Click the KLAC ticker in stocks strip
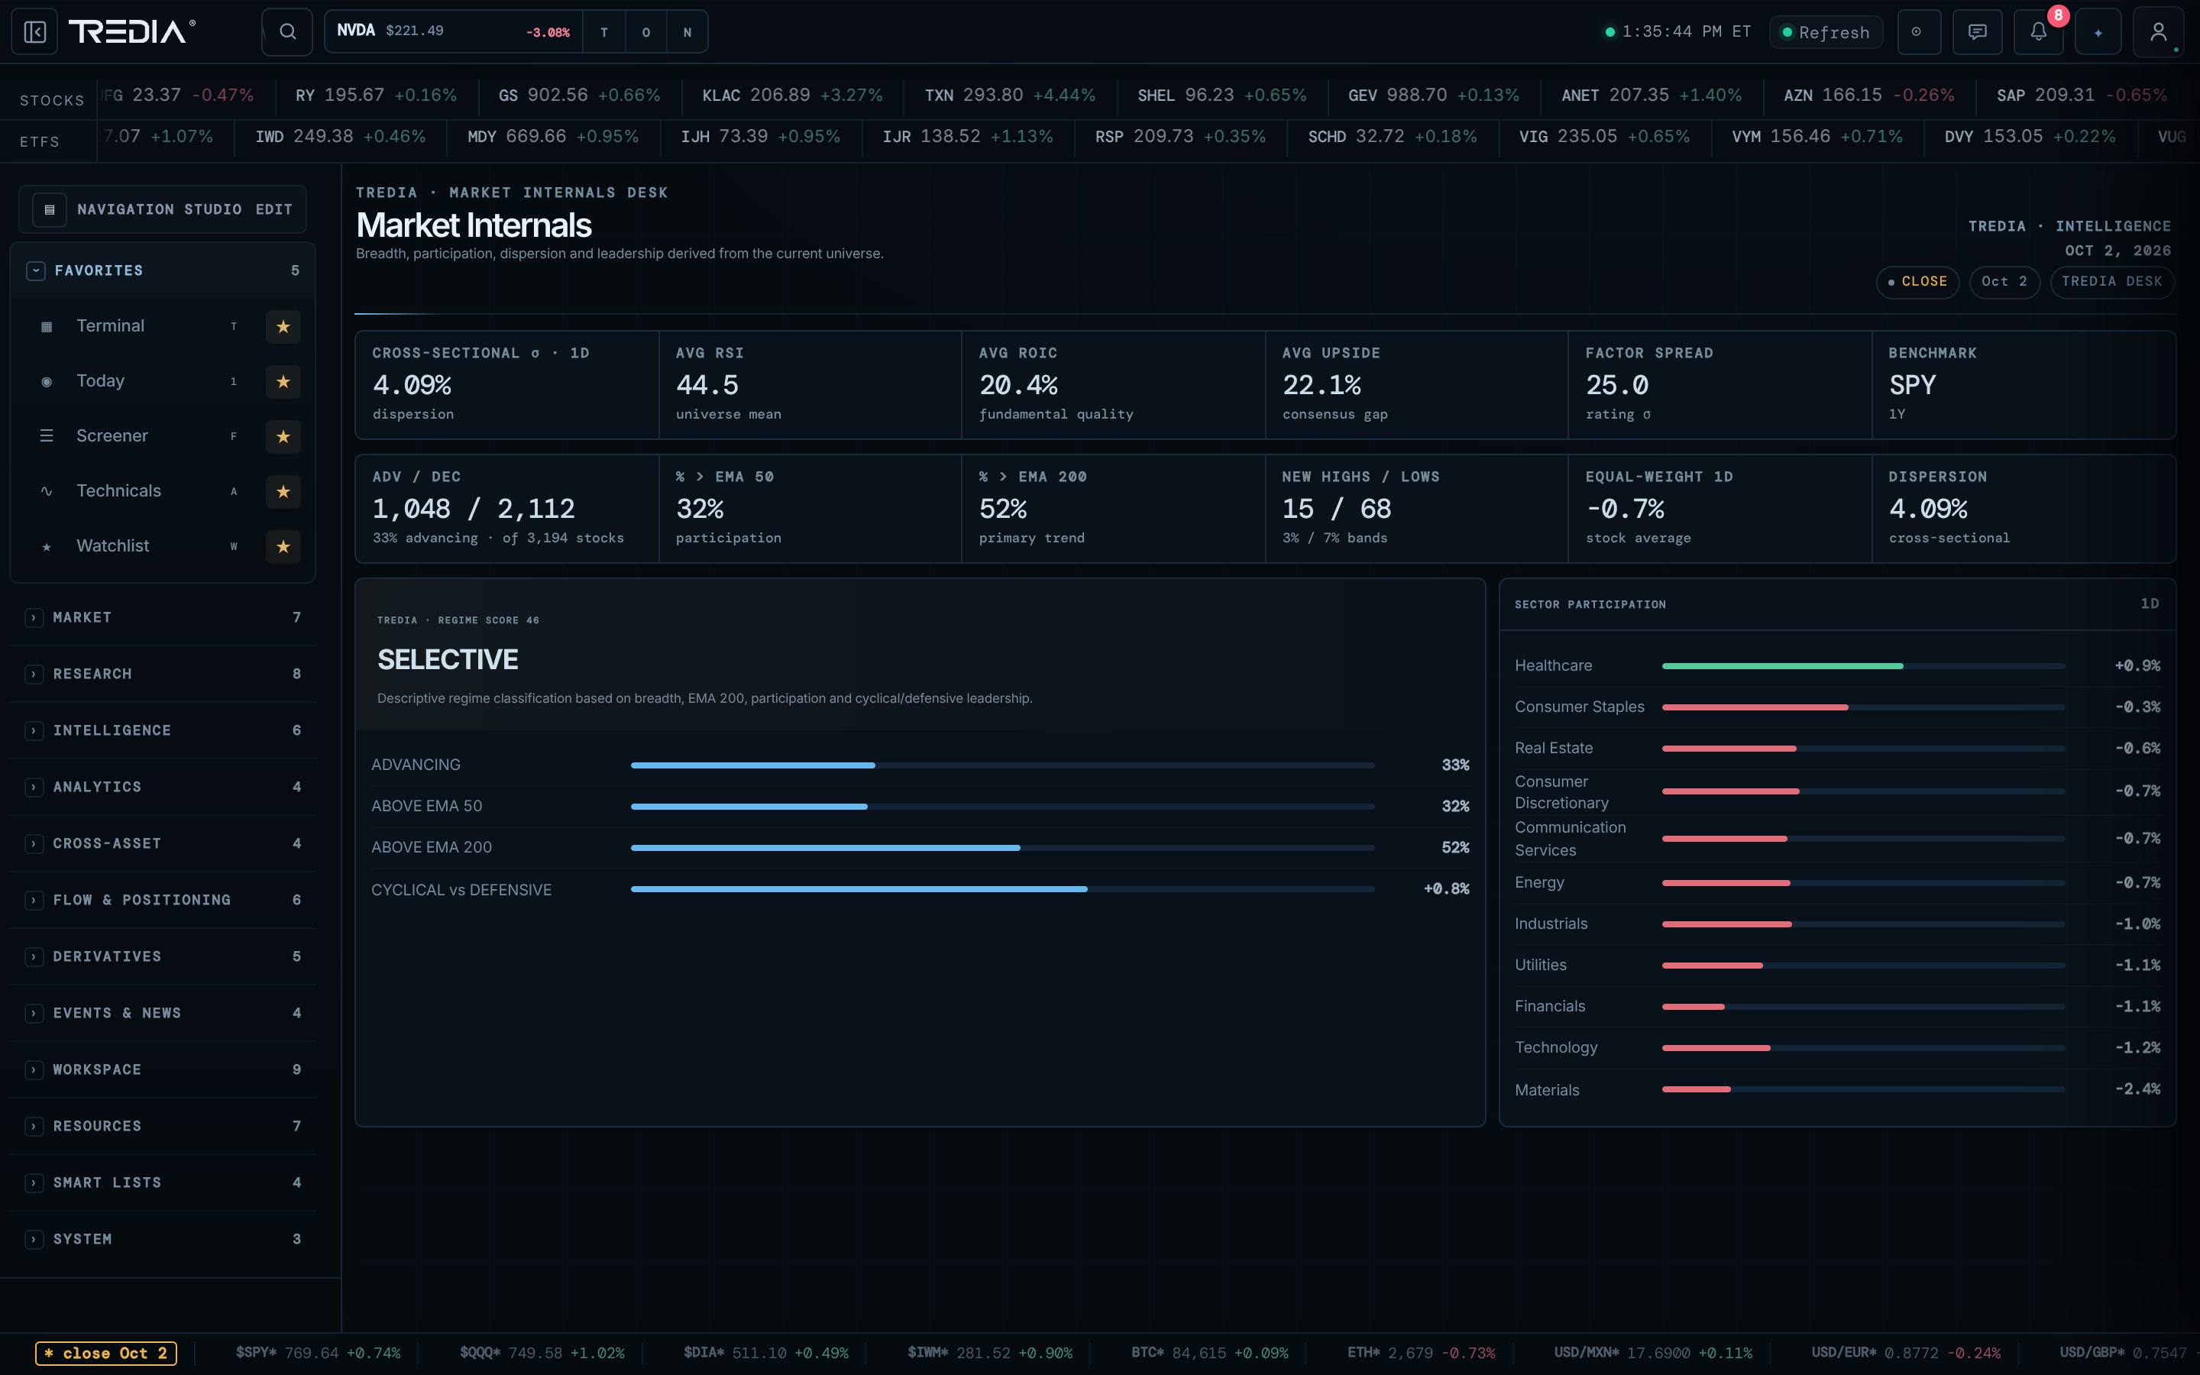Screen dimensions: 2200x1375 [792, 95]
